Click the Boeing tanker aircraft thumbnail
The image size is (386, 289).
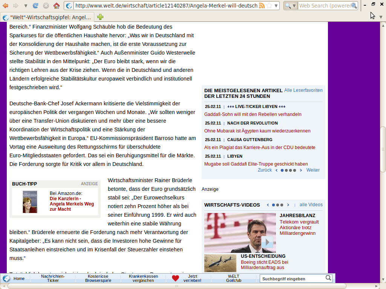[x=220, y=263]
